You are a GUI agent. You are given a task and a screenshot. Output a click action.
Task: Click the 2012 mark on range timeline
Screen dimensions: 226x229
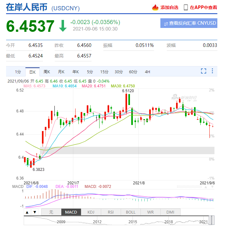click(x=97, y=222)
